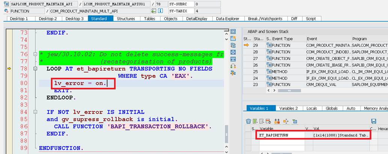Click the stack table horizontal scrollbar thumb

tap(289, 91)
